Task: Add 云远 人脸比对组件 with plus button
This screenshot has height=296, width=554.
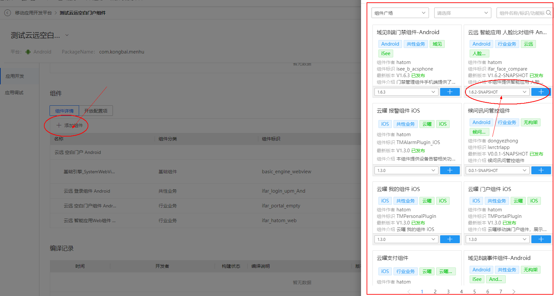Action: [541, 92]
